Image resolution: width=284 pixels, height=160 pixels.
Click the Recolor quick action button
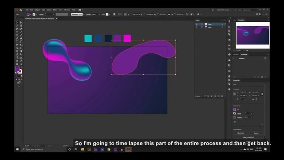[256, 133]
